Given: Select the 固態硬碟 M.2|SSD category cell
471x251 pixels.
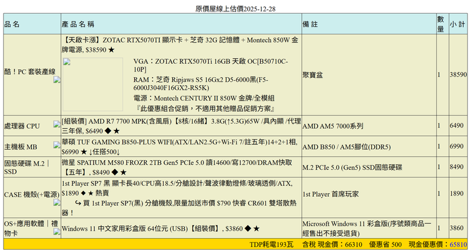Looking at the screenshot, I should (32, 167).
